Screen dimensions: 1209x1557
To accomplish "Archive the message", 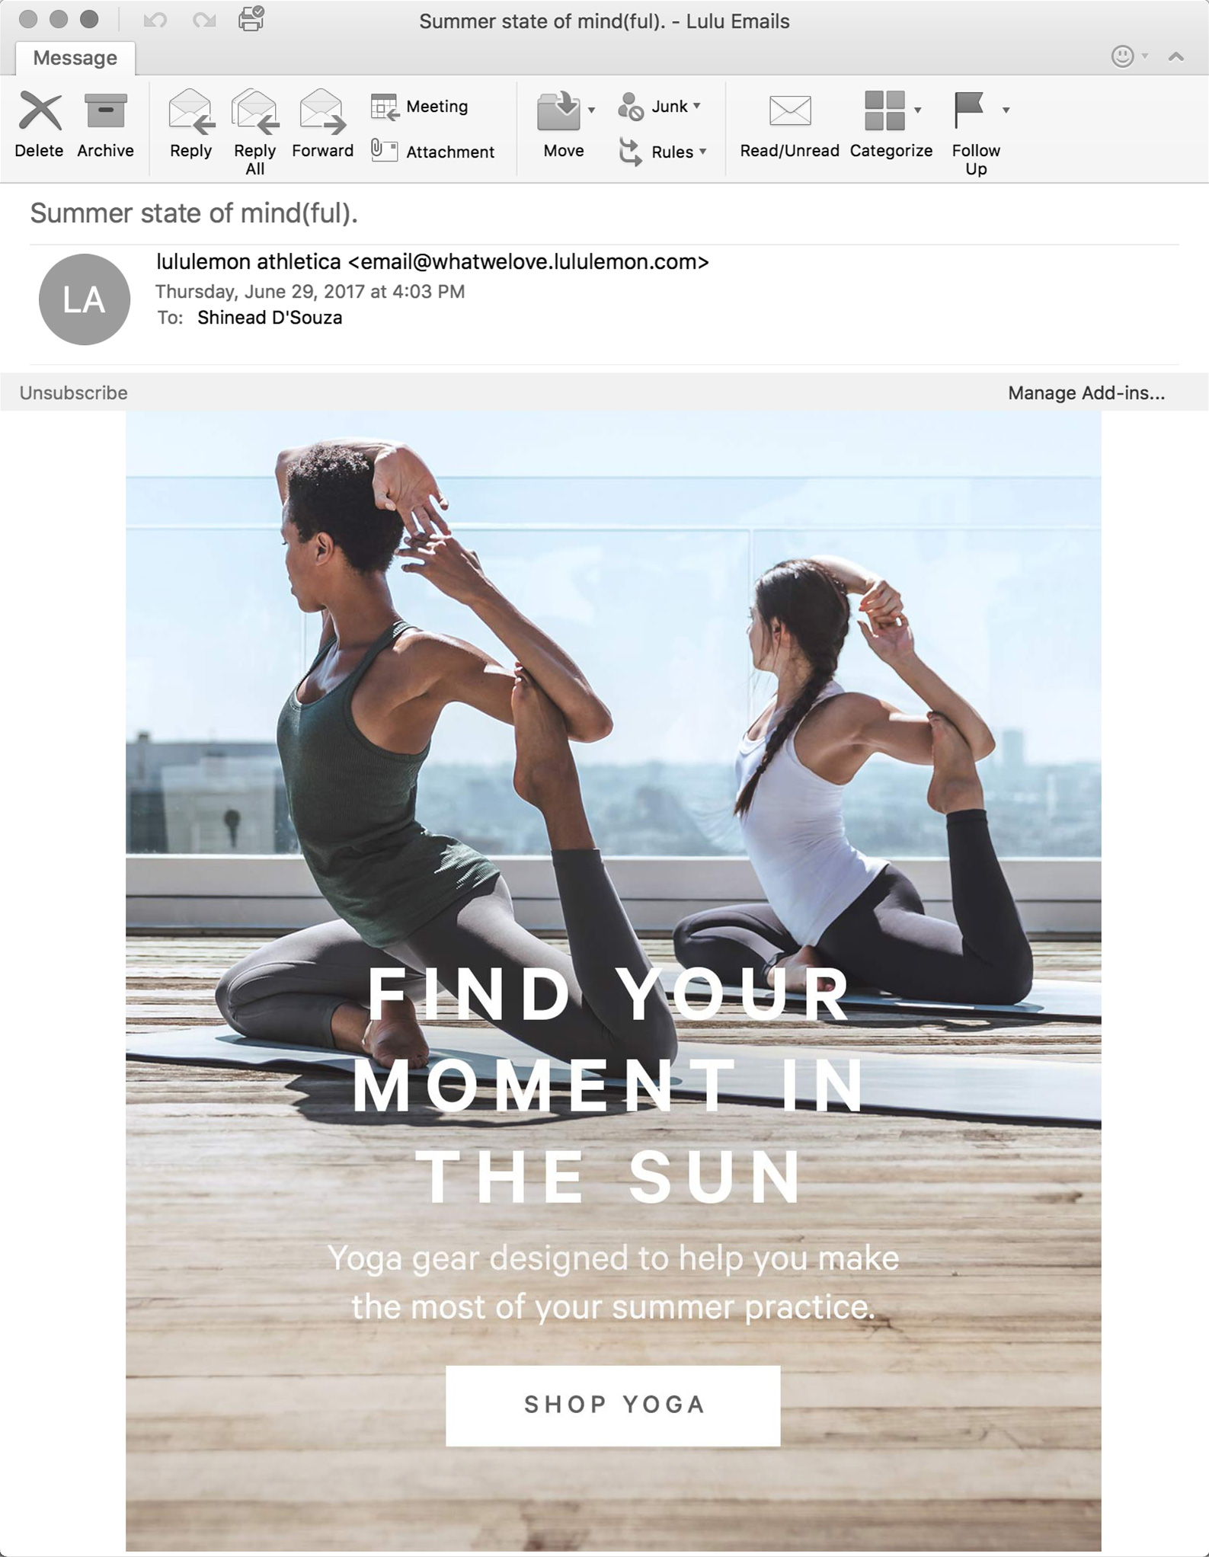I will (105, 124).
